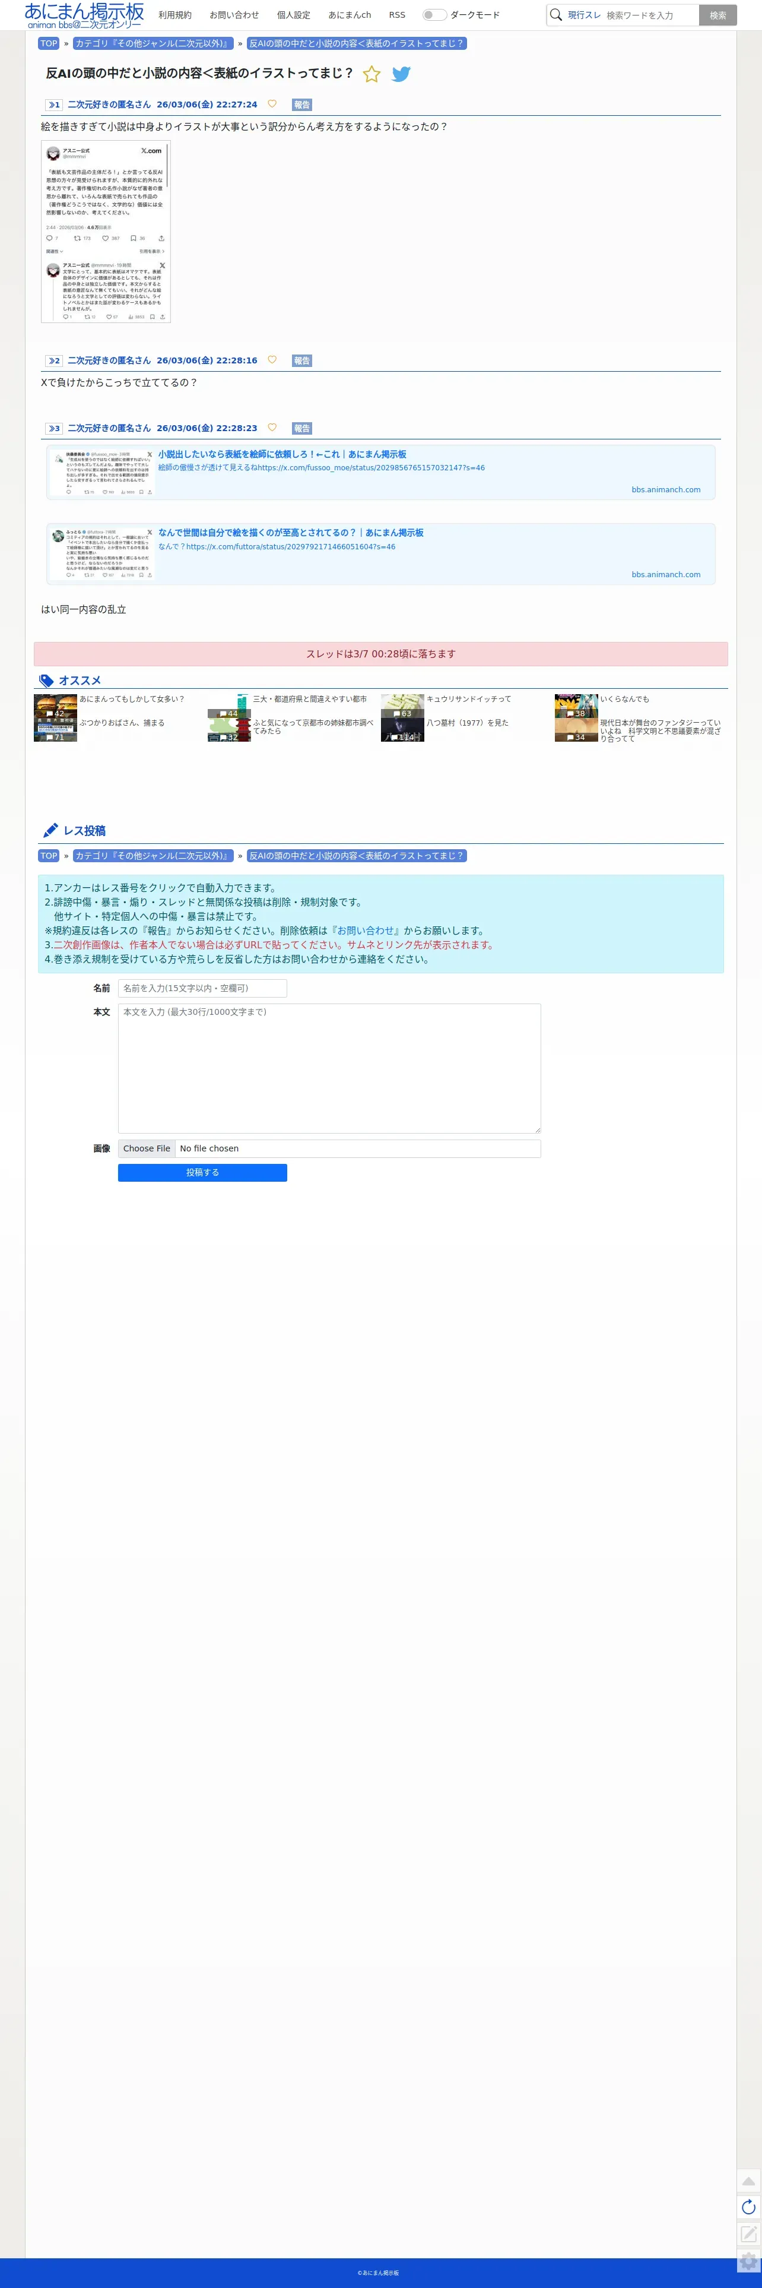The height and width of the screenshot is (2288, 762).
Task: Open recommended thread about 京都市の姉妹都市
Action: 313,727
